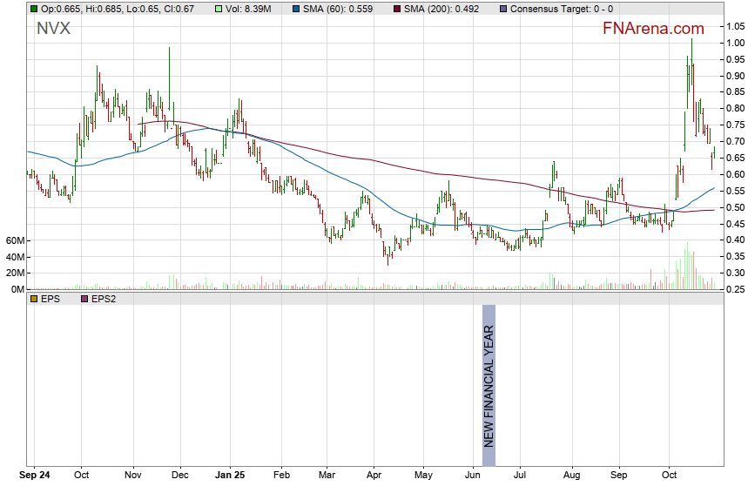Screen dimensions: 748x493
Task: Click the yellow EPS legend swatch
Action: coord(34,298)
